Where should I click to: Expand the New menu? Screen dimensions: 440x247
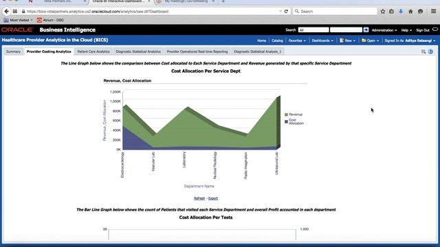pos(348,40)
